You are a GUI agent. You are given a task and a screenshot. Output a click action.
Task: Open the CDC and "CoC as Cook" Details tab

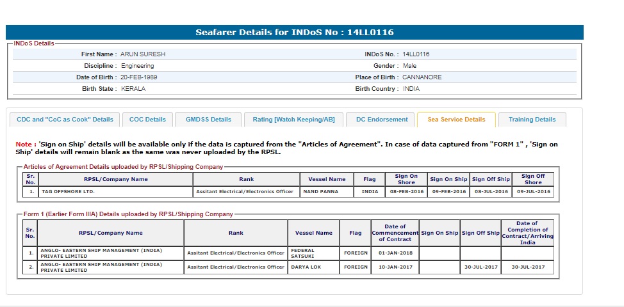point(65,120)
